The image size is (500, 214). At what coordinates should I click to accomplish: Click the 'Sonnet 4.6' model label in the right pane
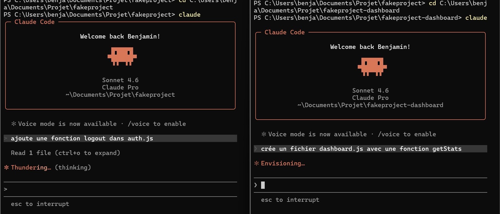[371, 90]
